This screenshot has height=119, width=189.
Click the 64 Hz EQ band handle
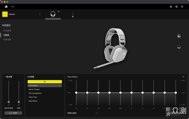87,93
